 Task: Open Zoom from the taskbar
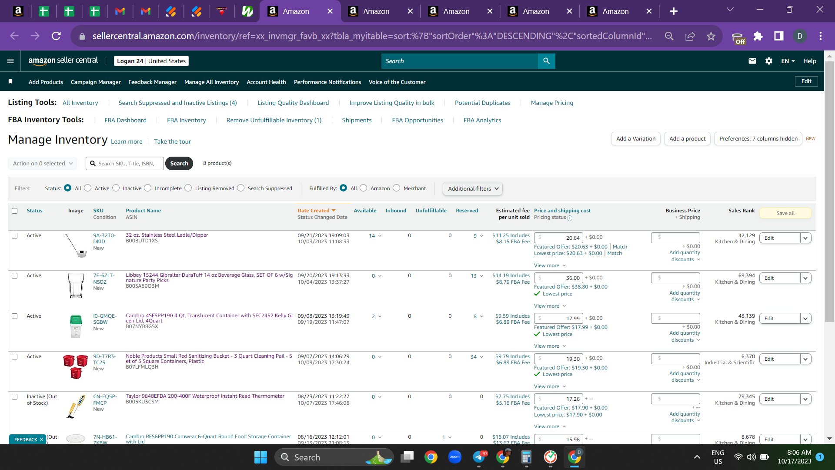pyautogui.click(x=454, y=457)
